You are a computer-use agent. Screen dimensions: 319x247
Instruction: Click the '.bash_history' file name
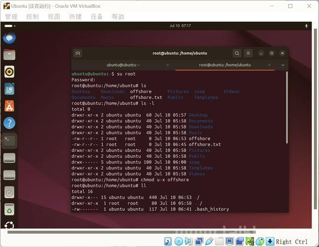pyautogui.click(x=212, y=209)
